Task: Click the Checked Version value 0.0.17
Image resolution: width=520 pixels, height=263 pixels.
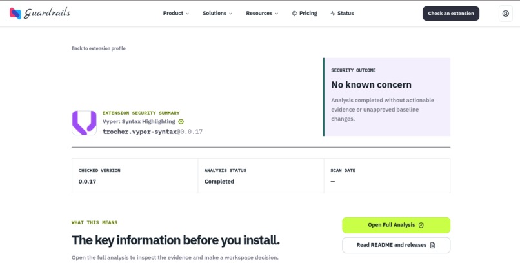Action: point(87,182)
